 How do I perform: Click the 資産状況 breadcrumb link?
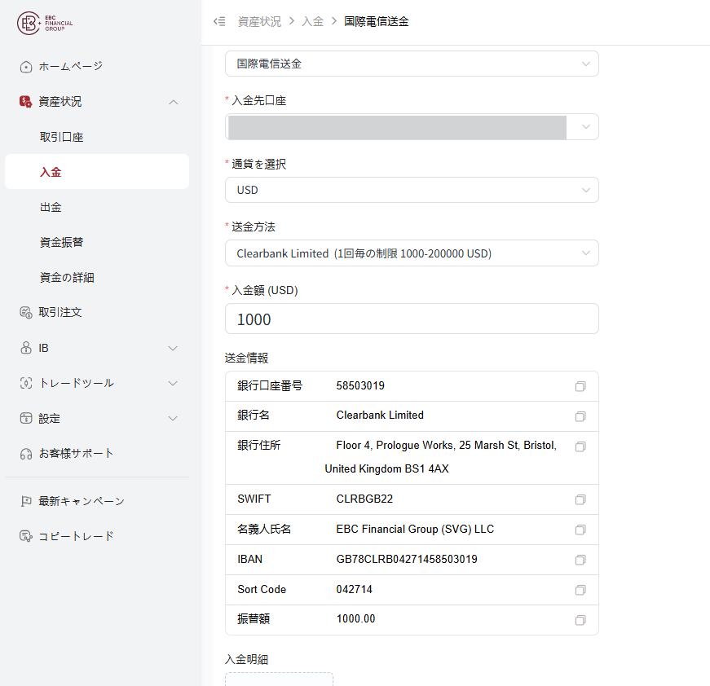[259, 21]
